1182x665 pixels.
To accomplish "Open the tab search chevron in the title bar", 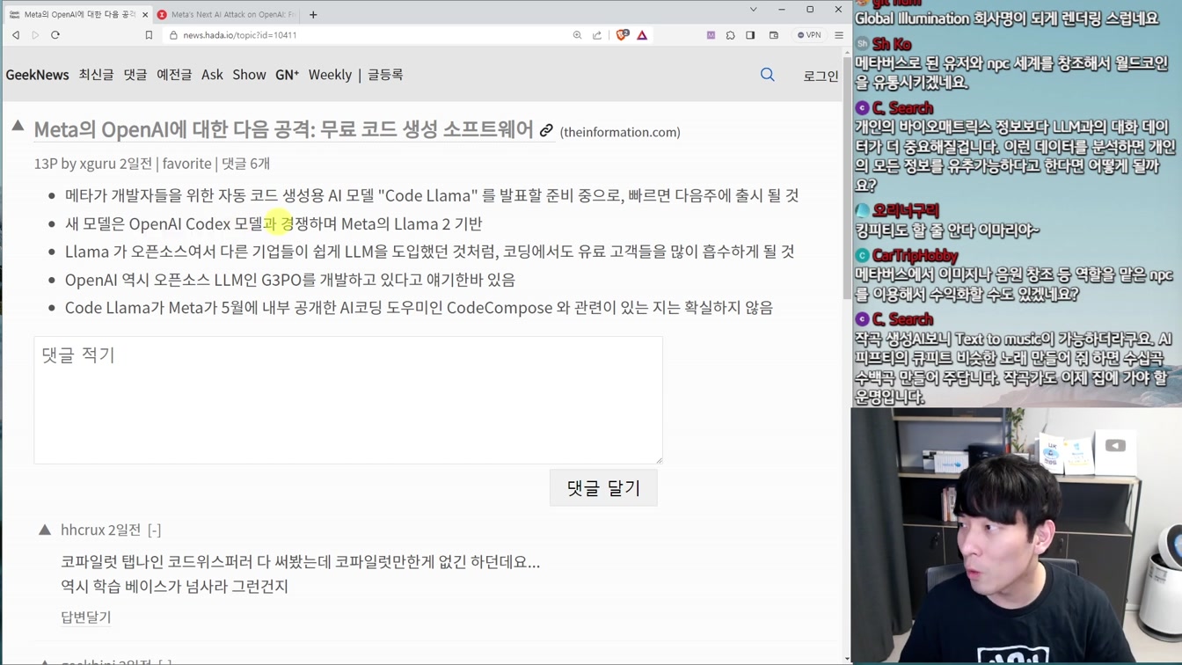I will click(754, 10).
